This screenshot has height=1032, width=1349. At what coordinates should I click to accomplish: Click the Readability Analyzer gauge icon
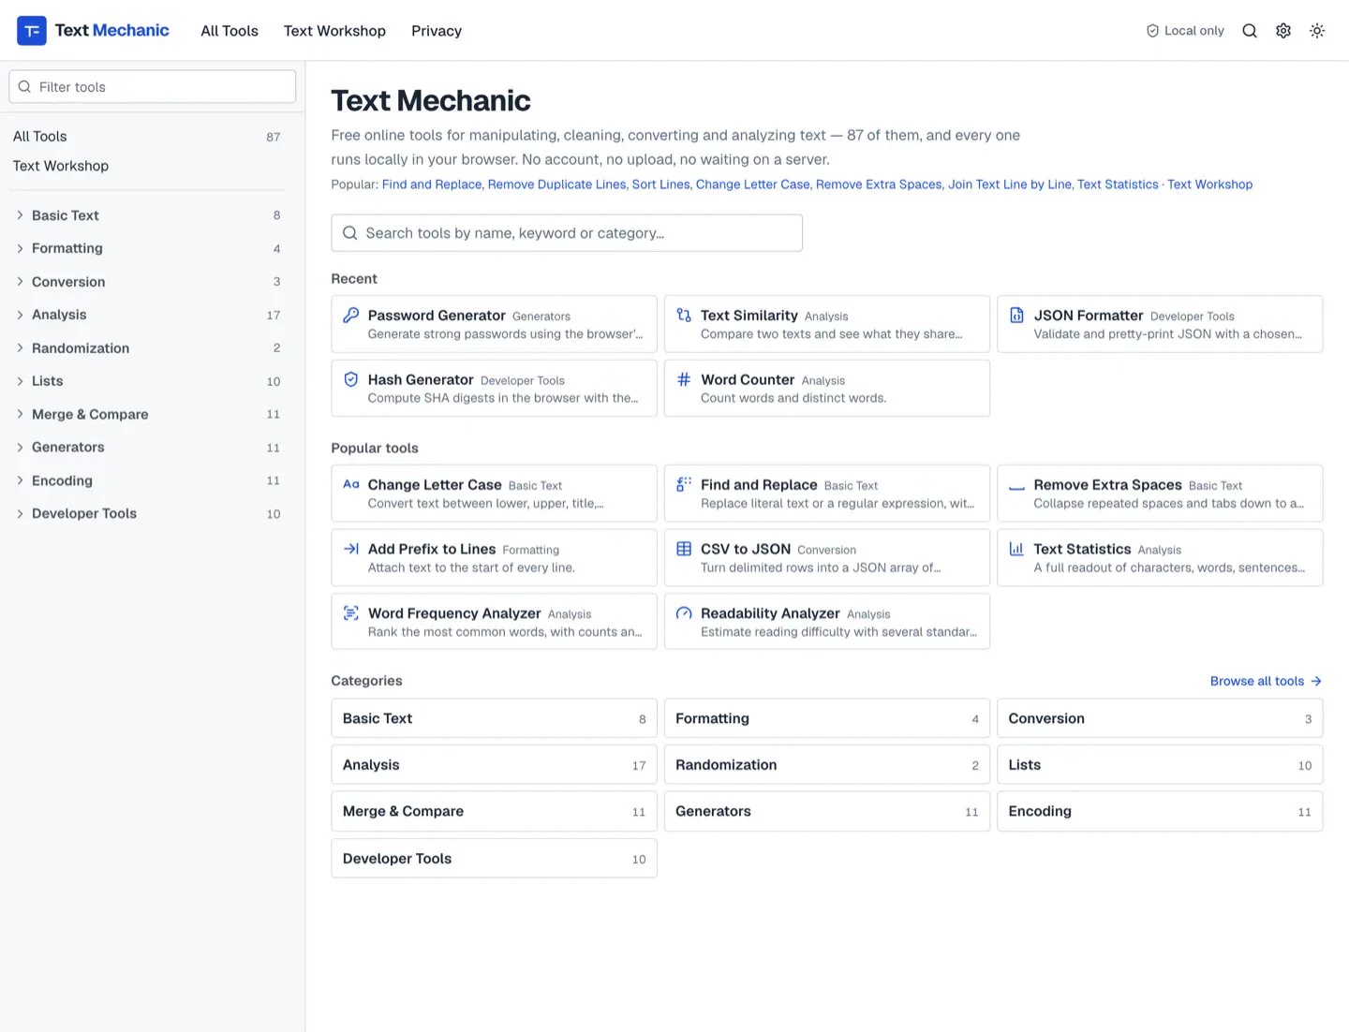pyautogui.click(x=684, y=613)
